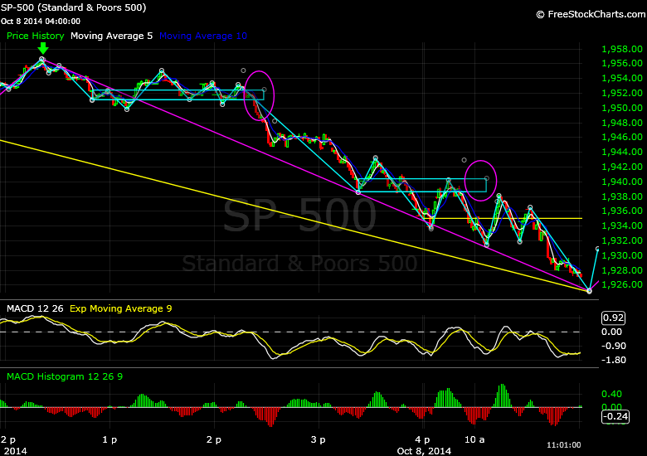Select the Moving Average 5 legend label
Viewport: 647px width, 456px height.
click(x=111, y=36)
